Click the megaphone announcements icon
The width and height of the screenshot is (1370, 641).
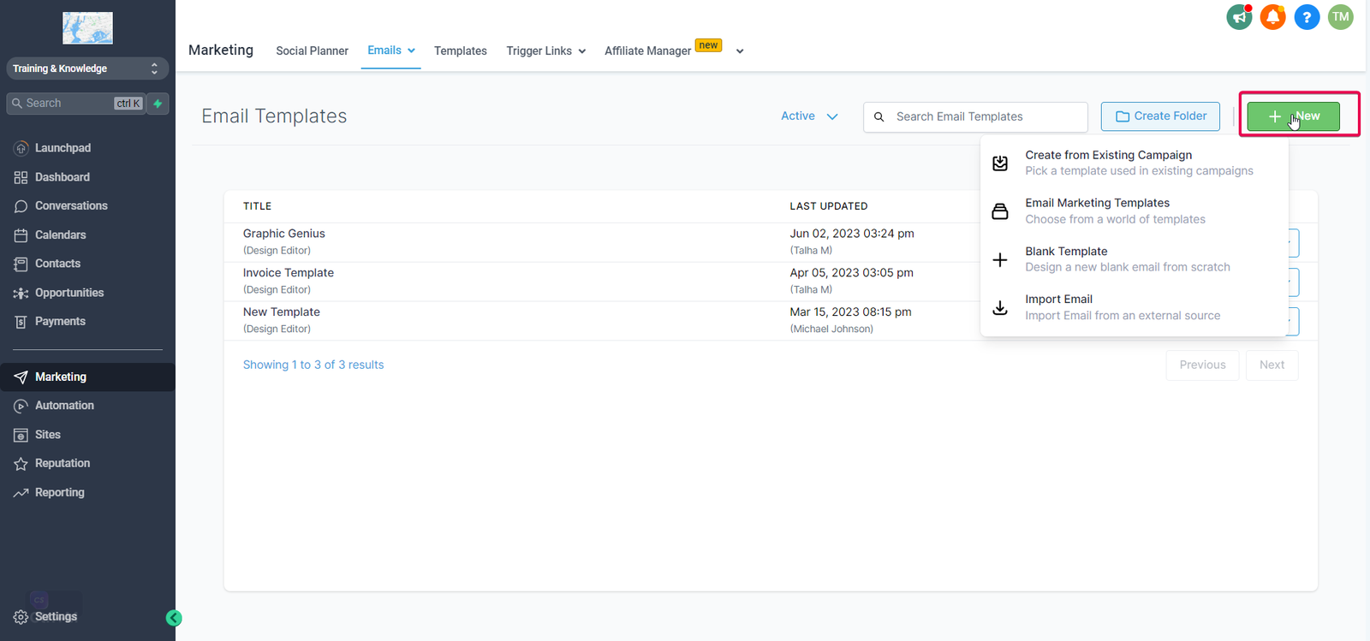(1239, 17)
